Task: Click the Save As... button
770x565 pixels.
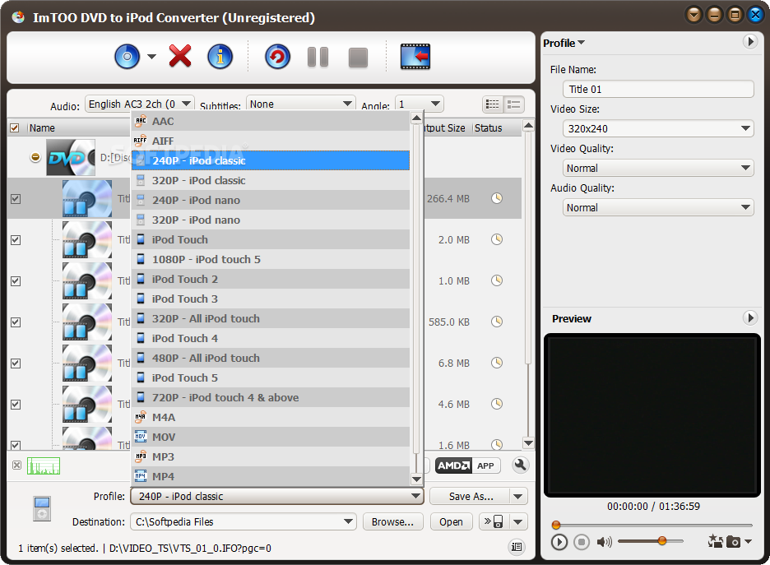Action: pos(470,496)
